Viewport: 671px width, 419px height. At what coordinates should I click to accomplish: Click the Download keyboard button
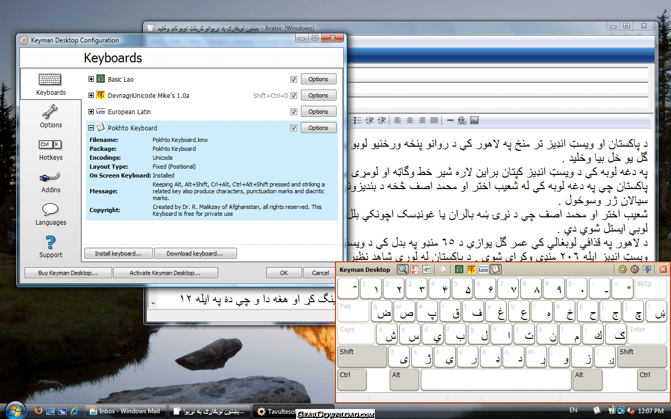[x=195, y=253]
